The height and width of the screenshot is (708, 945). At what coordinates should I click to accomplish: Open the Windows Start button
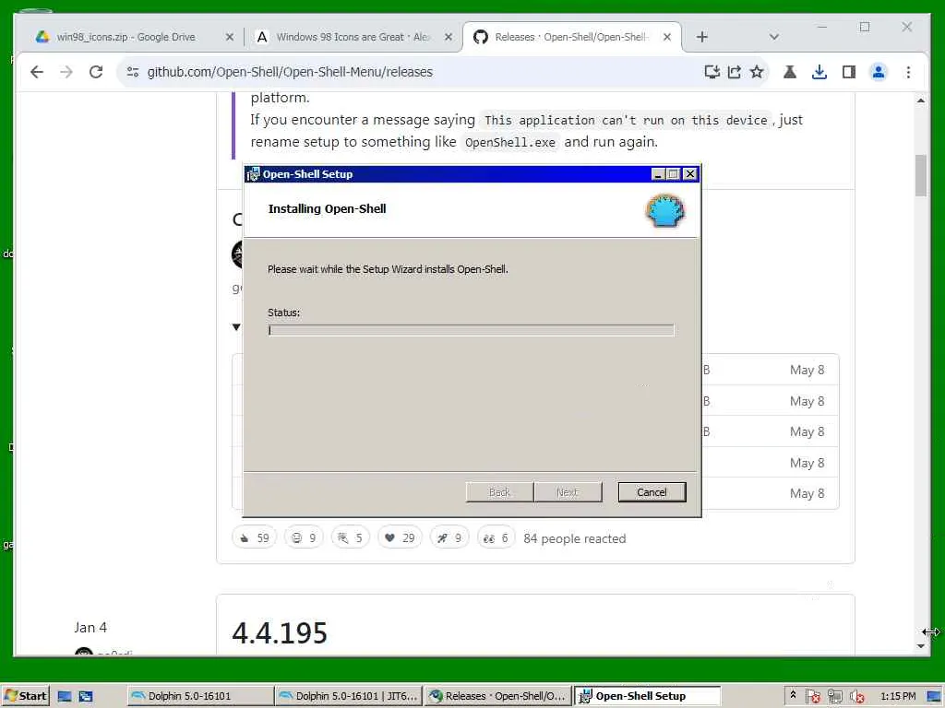coord(25,696)
